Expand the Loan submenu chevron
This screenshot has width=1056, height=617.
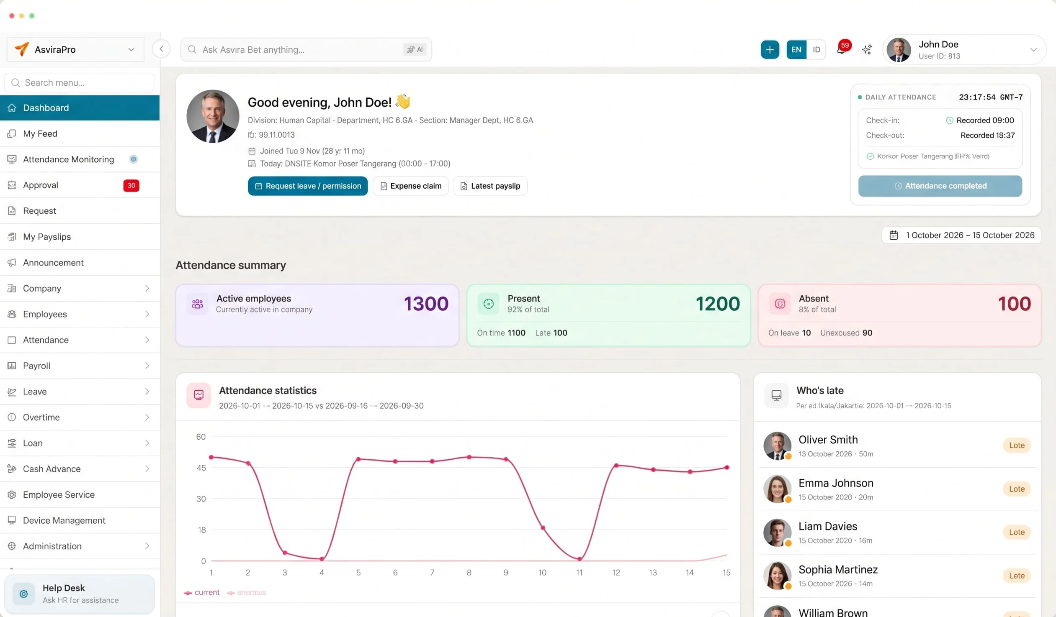pyautogui.click(x=147, y=443)
